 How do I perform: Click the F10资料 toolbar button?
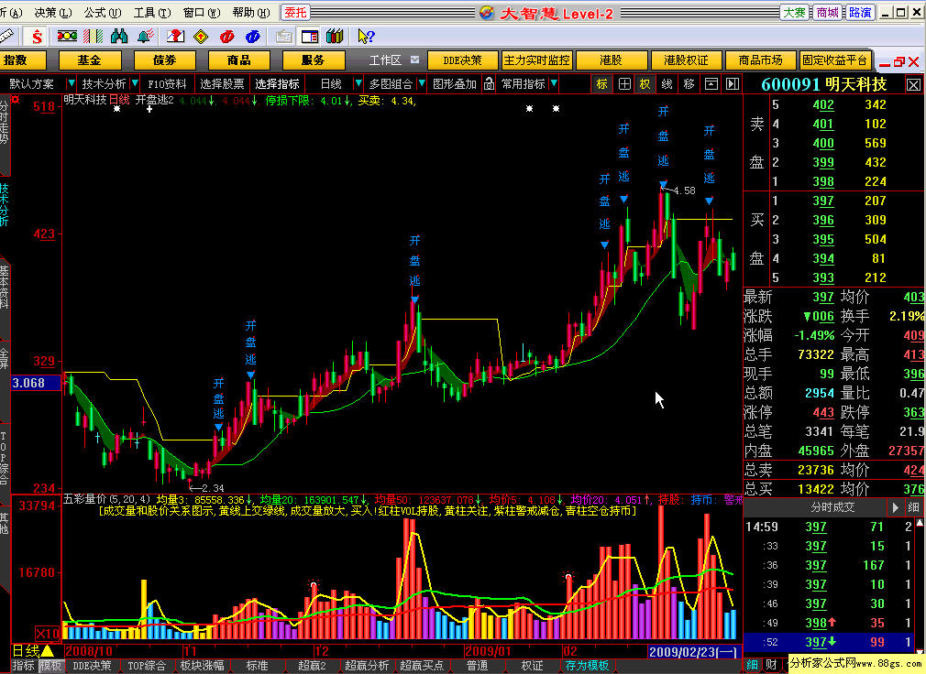(x=167, y=83)
